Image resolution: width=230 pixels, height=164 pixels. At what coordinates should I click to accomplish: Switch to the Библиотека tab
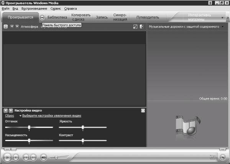(x=57, y=17)
